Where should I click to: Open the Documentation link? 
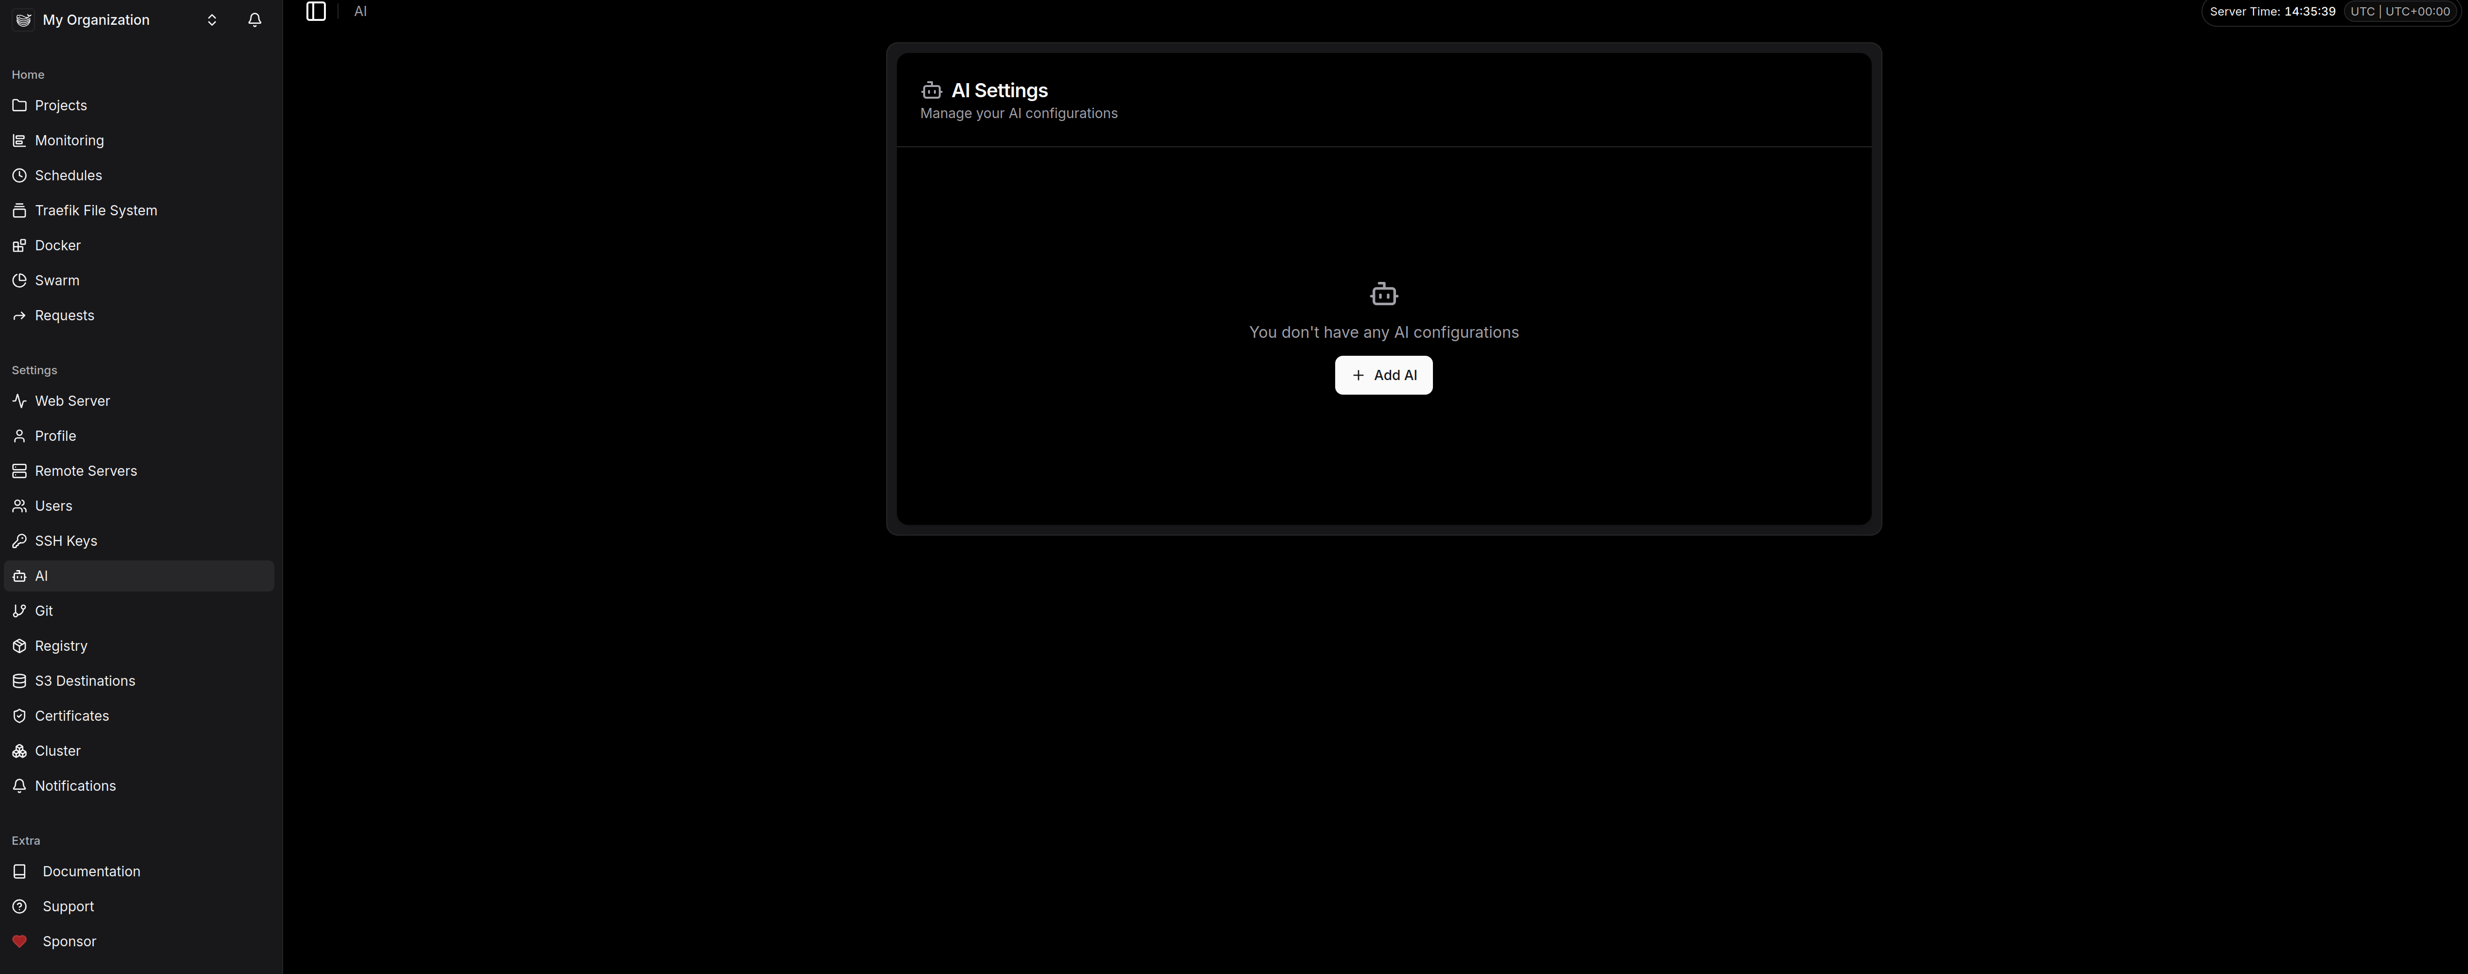pos(91,871)
